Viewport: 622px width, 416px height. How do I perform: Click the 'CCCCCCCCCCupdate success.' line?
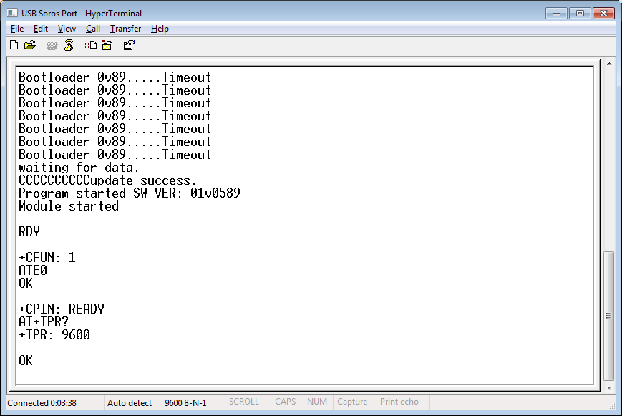107,180
